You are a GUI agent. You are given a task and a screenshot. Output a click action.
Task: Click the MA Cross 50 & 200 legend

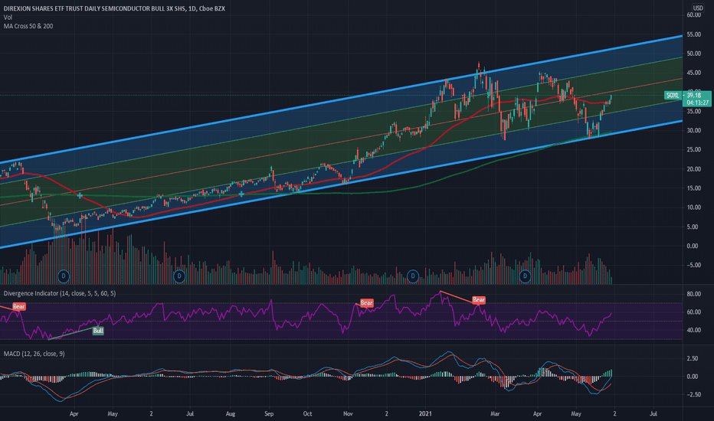coord(28,26)
